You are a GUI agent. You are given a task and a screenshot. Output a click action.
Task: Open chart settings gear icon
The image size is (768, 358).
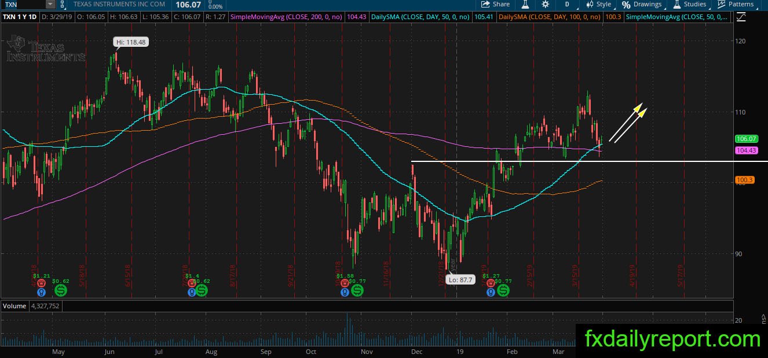545,4
